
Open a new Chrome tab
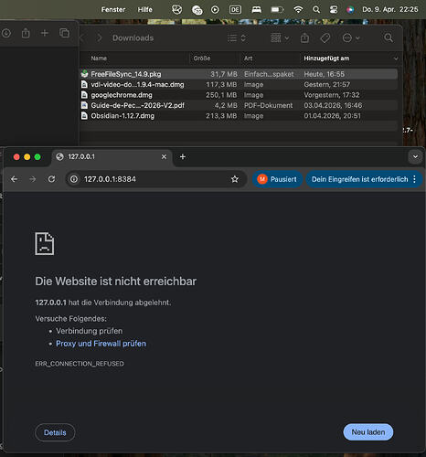183,156
